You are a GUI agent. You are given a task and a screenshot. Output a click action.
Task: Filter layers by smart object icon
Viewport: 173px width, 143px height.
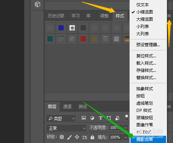(117, 118)
